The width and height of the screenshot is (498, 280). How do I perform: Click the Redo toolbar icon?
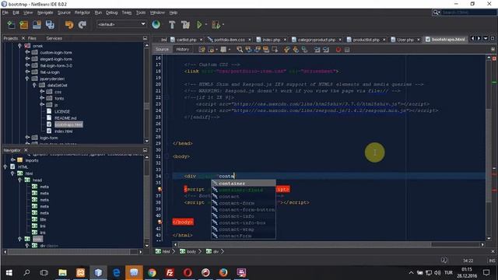click(x=82, y=24)
